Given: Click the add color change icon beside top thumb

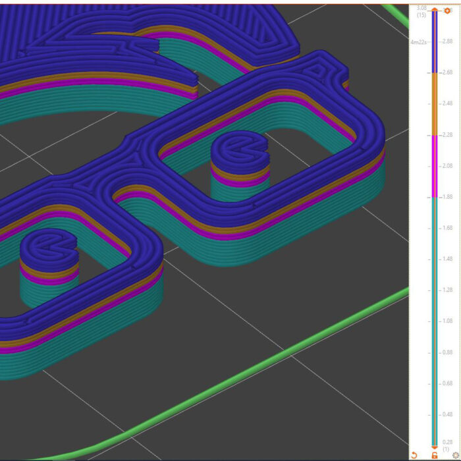Looking at the screenshot, I should [448, 11].
